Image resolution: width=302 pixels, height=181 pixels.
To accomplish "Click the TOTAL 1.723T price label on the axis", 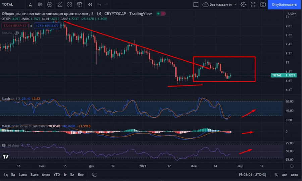I will tap(284, 75).
